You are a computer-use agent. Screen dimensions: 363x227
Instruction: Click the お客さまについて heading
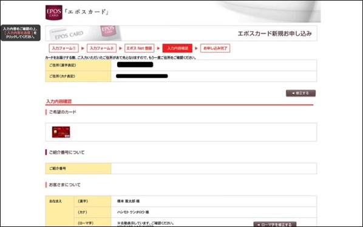64,185
